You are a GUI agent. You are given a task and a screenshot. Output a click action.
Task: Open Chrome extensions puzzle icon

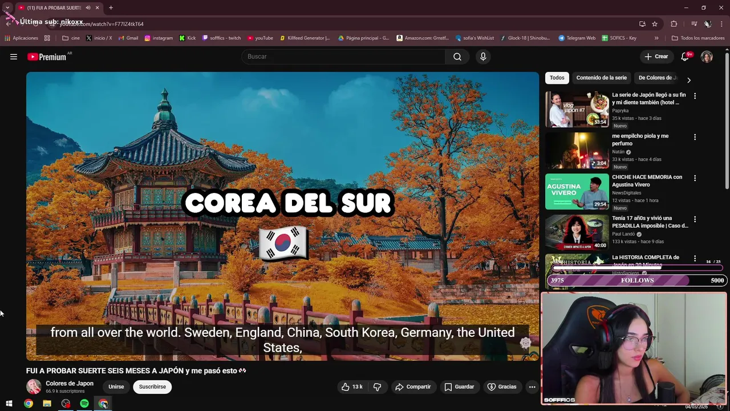click(674, 24)
